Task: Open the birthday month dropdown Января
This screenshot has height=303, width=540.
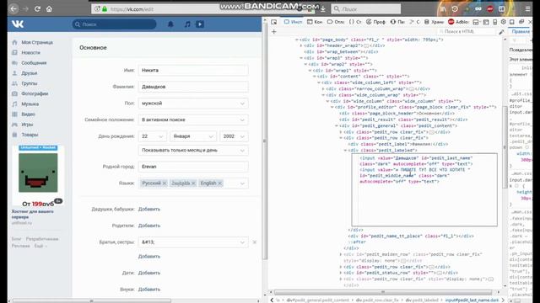Action: point(193,136)
